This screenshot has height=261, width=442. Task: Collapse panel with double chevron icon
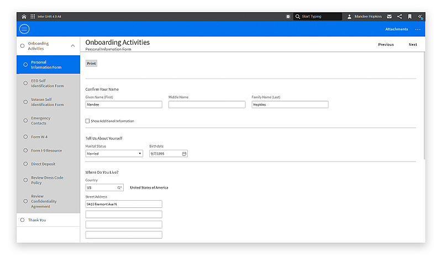[420, 17]
